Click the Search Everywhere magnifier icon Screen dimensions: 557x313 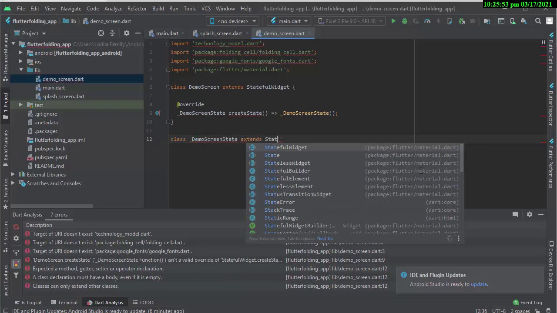point(538,21)
